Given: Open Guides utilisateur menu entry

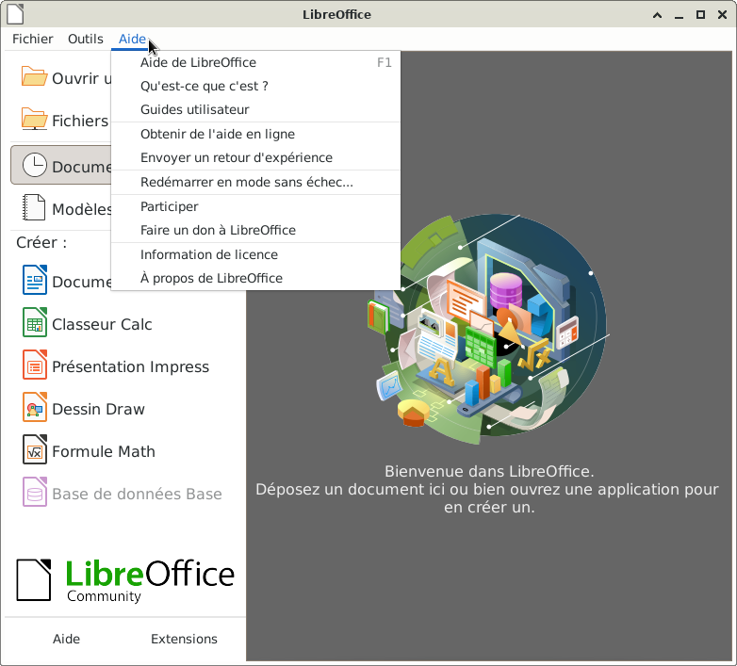Looking at the screenshot, I should point(255,109).
